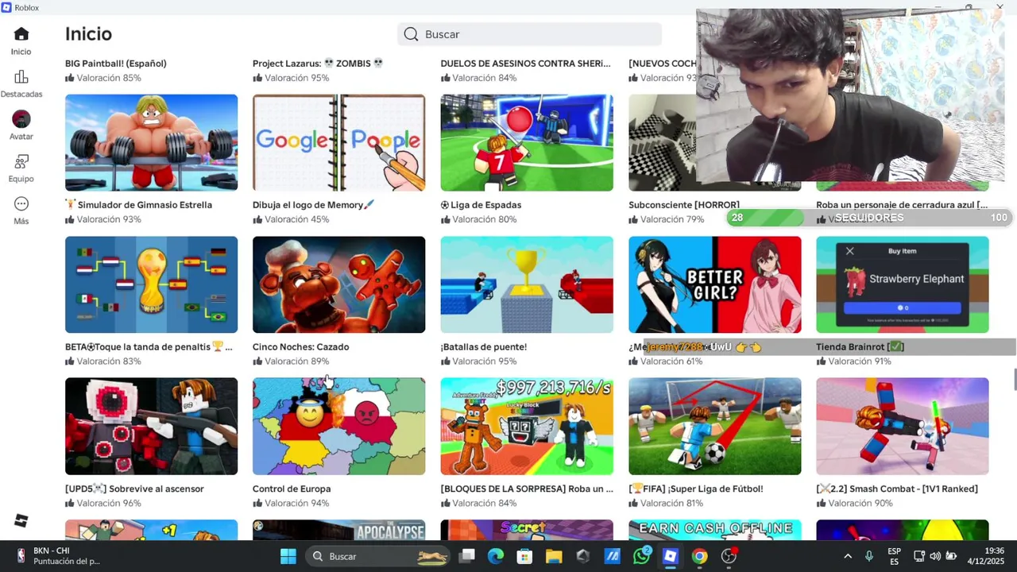Viewport: 1017px width, 572px height.
Task: Click the vertical page scrollbar thumb
Action: (1014, 381)
